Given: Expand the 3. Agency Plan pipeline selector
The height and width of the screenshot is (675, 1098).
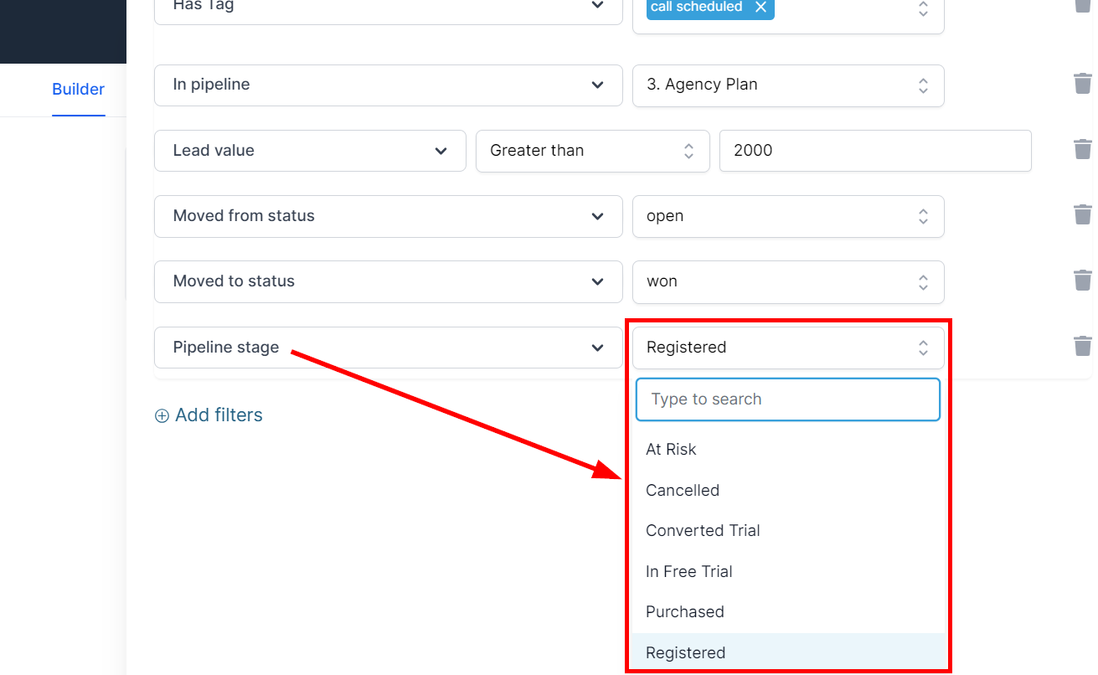Looking at the screenshot, I should [787, 85].
